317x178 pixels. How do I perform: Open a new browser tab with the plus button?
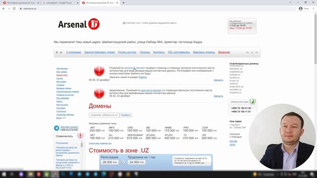(123, 3)
